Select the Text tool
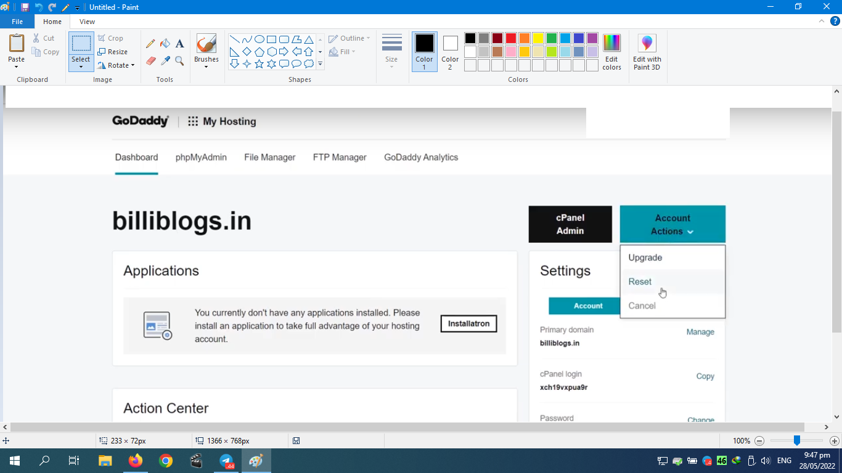 (x=179, y=44)
